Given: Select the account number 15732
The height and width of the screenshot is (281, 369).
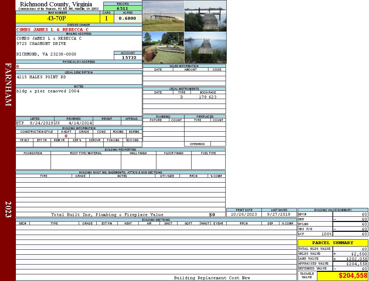Looking at the screenshot, I should [129, 58].
